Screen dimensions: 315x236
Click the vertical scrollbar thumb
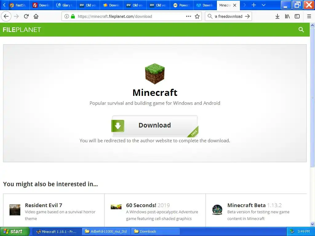pos(313,97)
